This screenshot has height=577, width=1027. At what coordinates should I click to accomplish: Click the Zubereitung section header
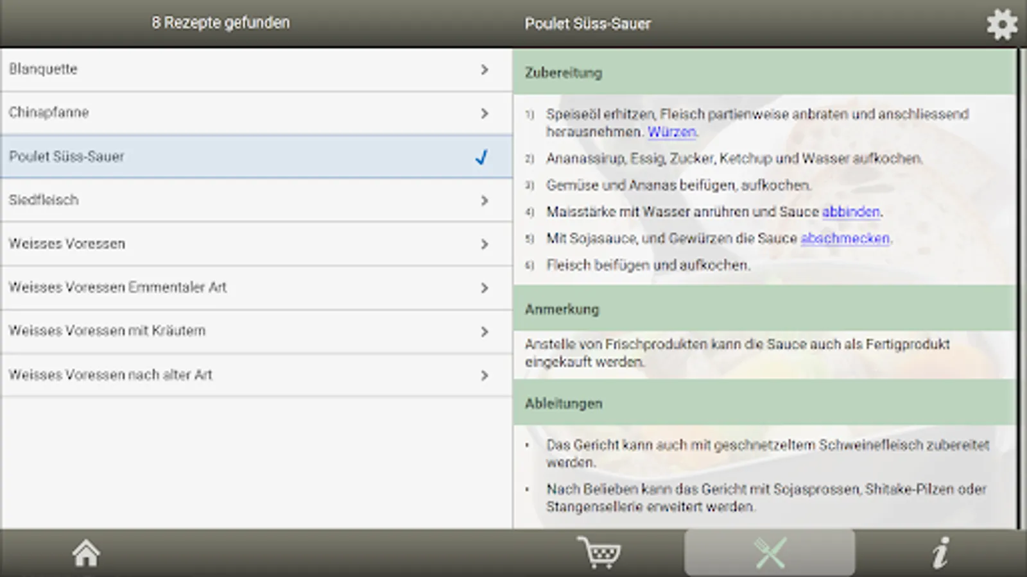click(564, 73)
